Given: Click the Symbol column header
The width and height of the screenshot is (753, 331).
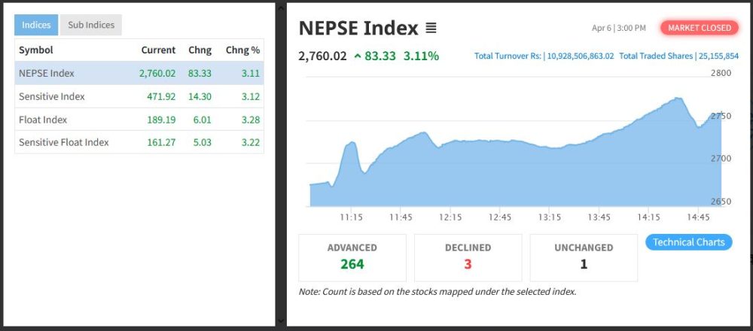Looking at the screenshot, I should click(x=35, y=50).
